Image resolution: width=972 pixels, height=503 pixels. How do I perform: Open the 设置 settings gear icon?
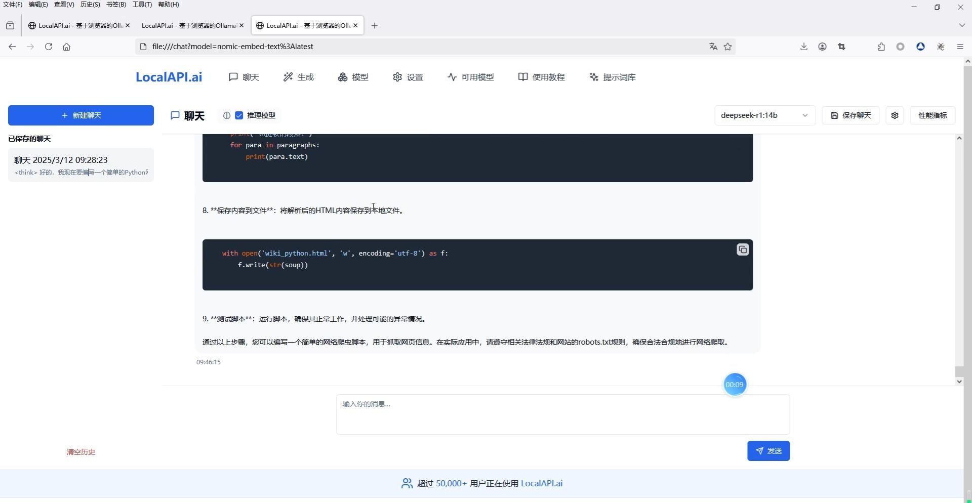click(398, 77)
